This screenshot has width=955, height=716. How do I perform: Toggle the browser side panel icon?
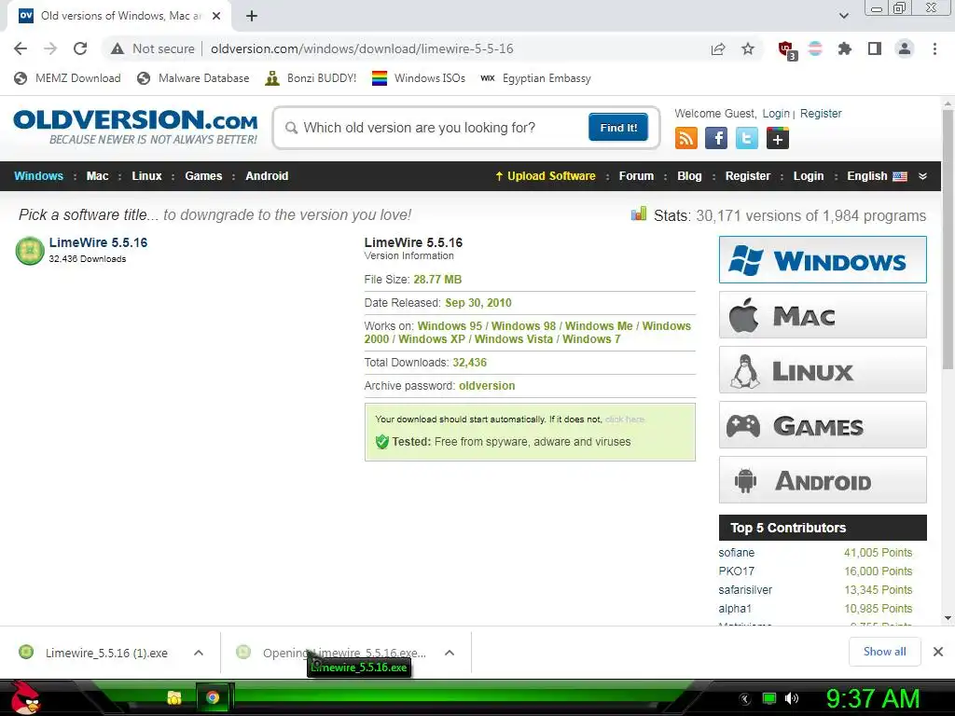[875, 48]
